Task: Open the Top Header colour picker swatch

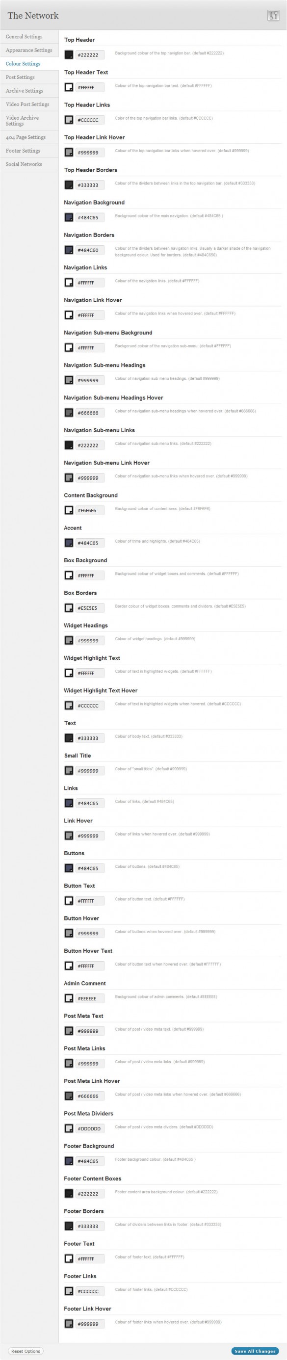Action: [69, 54]
